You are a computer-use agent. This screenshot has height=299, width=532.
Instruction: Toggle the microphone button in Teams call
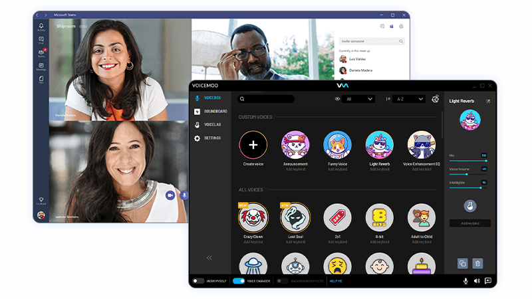pyautogui.click(x=184, y=195)
